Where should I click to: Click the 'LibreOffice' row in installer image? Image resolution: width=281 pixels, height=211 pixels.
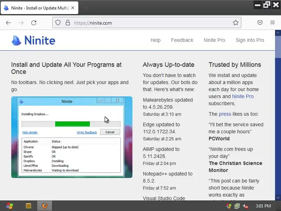(71, 166)
